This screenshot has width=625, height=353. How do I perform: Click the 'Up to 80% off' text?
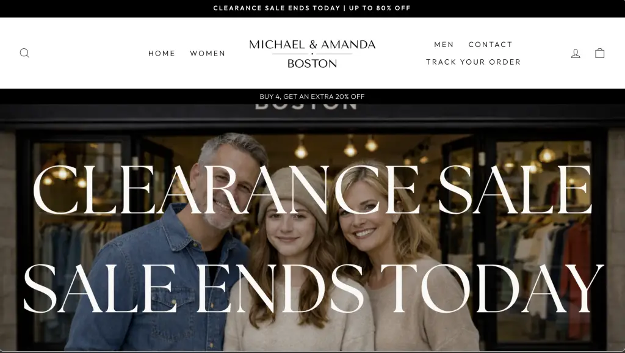click(x=380, y=8)
